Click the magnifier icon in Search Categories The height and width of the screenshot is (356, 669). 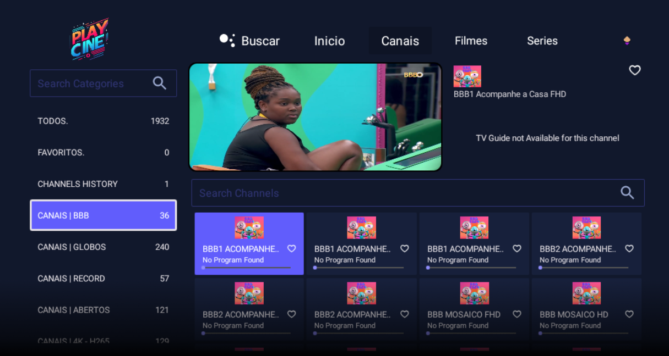160,84
